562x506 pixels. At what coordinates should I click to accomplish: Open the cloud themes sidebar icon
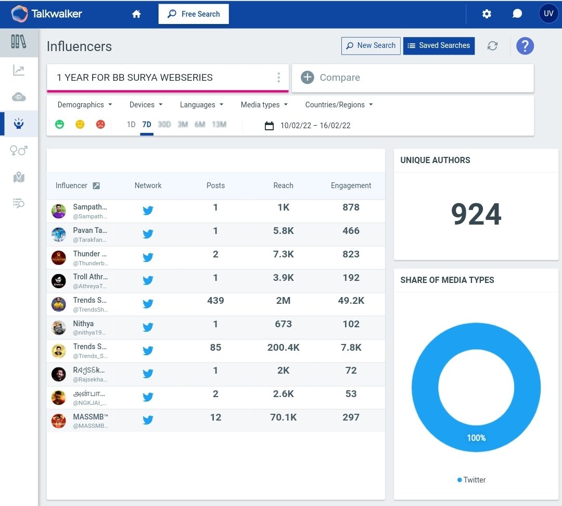coord(19,97)
